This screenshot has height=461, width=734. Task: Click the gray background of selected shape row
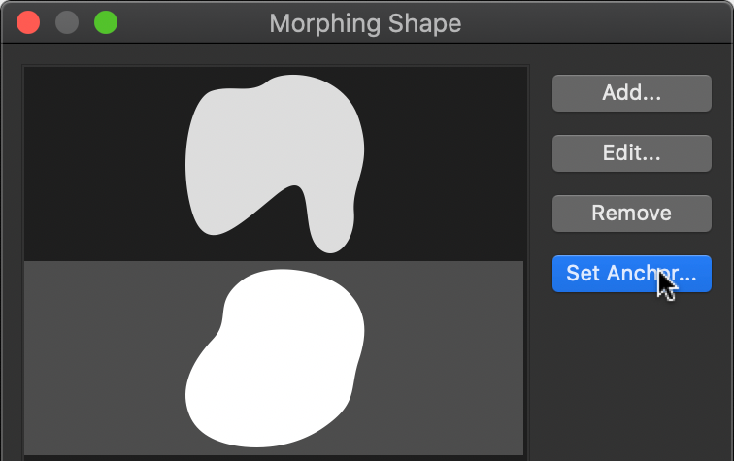coord(97,359)
